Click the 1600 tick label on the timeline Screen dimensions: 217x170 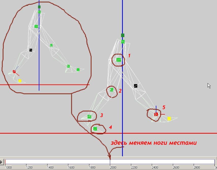click(x=71, y=167)
